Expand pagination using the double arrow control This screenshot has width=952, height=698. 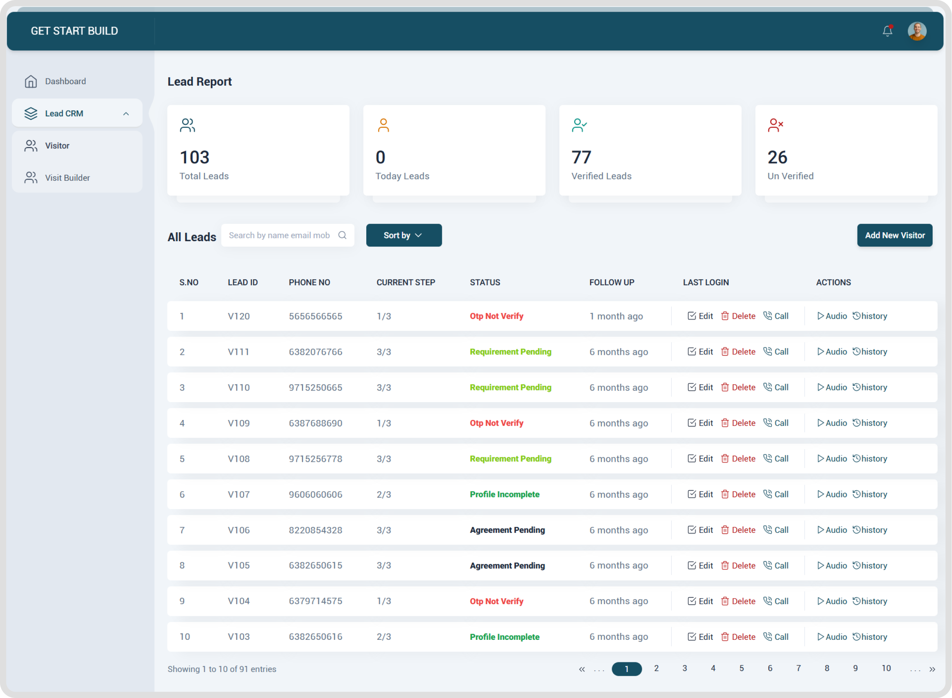point(932,669)
